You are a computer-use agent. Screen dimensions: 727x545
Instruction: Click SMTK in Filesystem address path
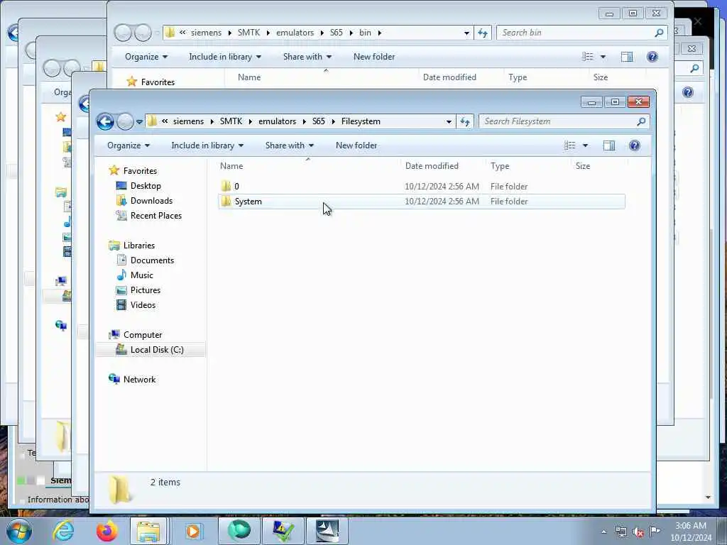tap(231, 121)
